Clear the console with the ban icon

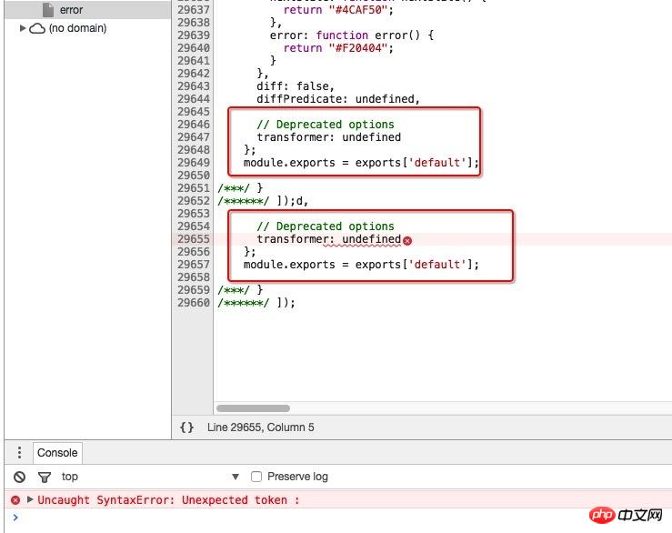[x=19, y=477]
